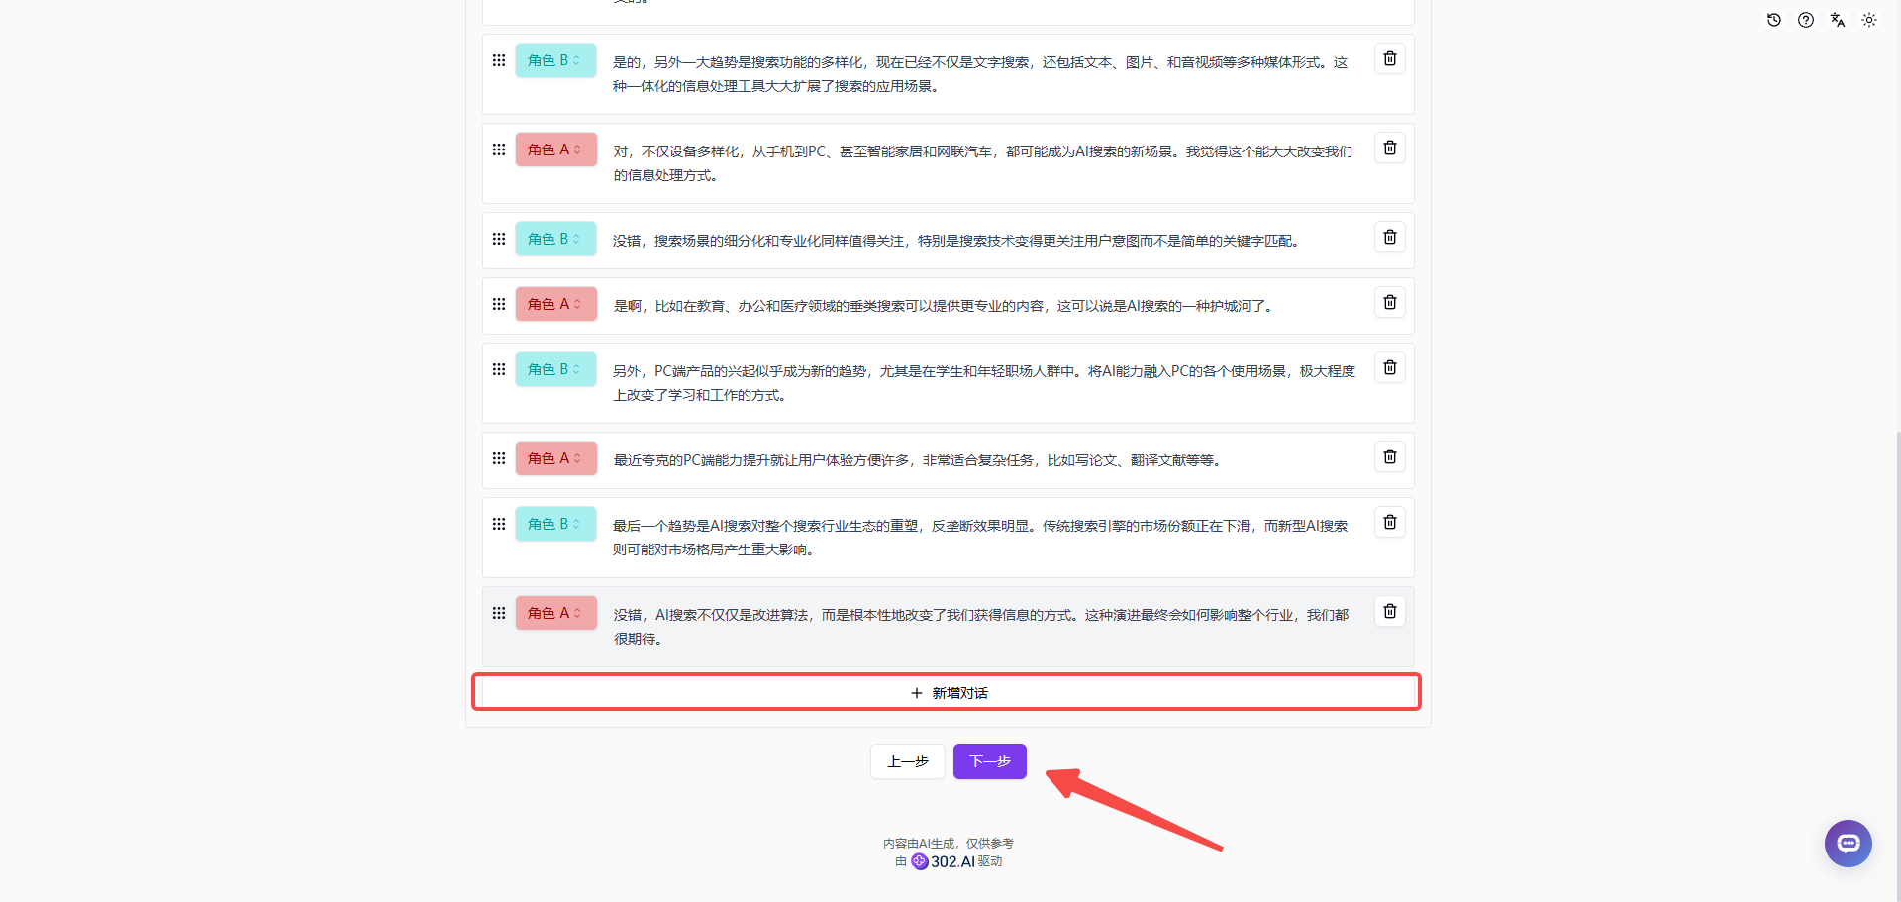
Task: Open 角色 B selector for 没错，搜索场景的细分化
Action: click(555, 239)
